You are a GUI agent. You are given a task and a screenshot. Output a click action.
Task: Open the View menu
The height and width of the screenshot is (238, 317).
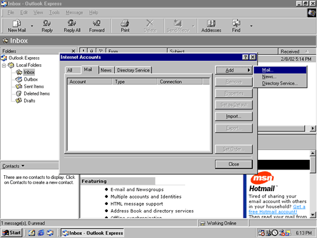(38, 13)
